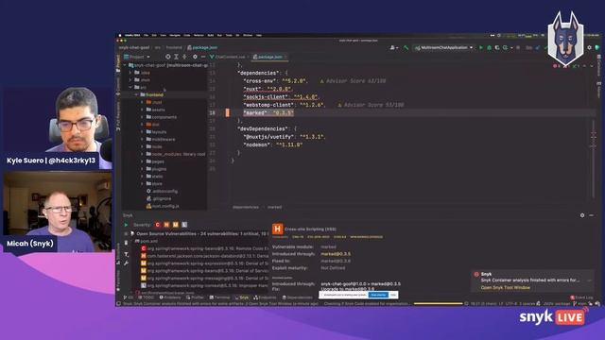Select the layouts folder in project tree
The image size is (605, 340).
(x=156, y=132)
